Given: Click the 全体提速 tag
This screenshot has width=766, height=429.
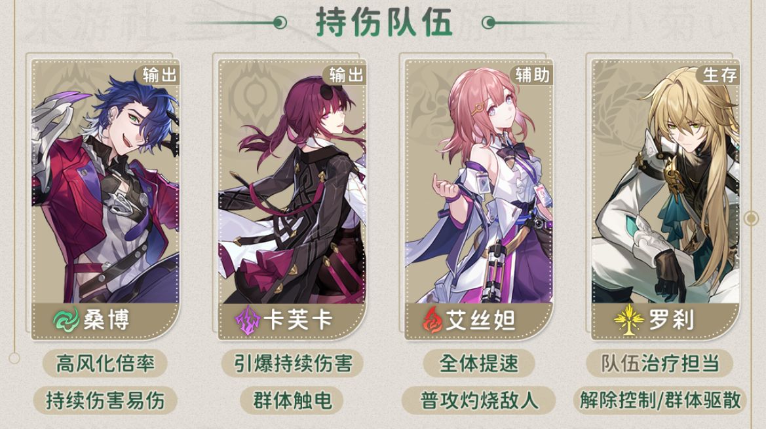Looking at the screenshot, I should 479,364.
